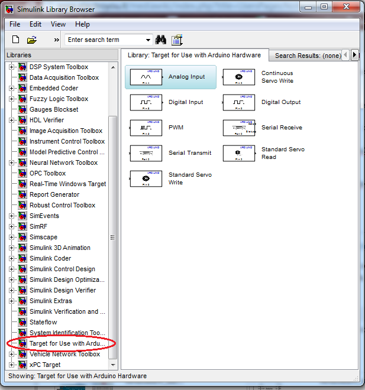Select the Digital Output block icon
This screenshot has height=390, width=365.
(x=238, y=103)
